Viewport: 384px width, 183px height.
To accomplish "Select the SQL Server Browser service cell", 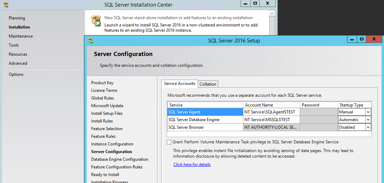I will tap(205, 127).
